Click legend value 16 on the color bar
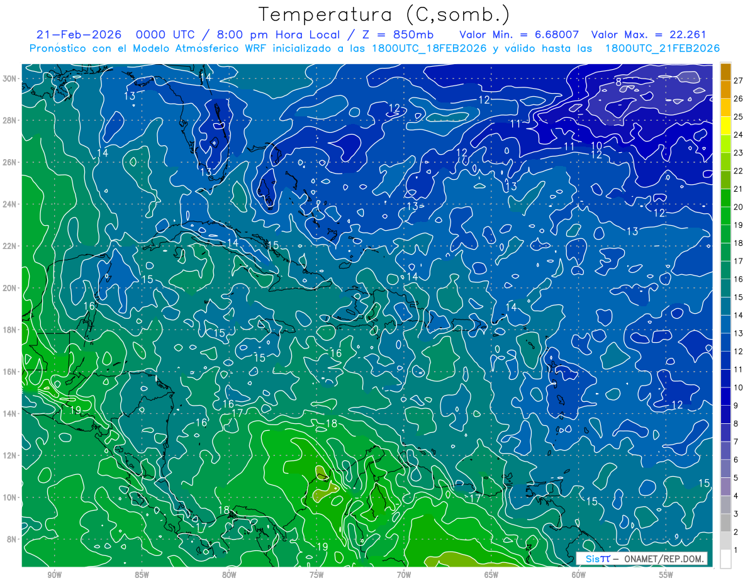 pyautogui.click(x=739, y=279)
